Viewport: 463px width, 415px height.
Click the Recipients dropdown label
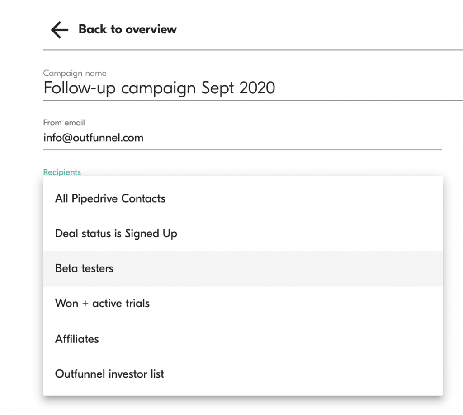click(x=62, y=172)
